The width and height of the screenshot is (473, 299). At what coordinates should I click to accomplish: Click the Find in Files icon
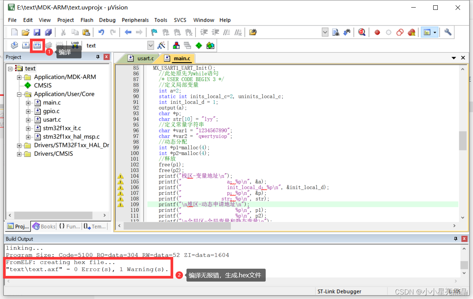click(x=253, y=33)
